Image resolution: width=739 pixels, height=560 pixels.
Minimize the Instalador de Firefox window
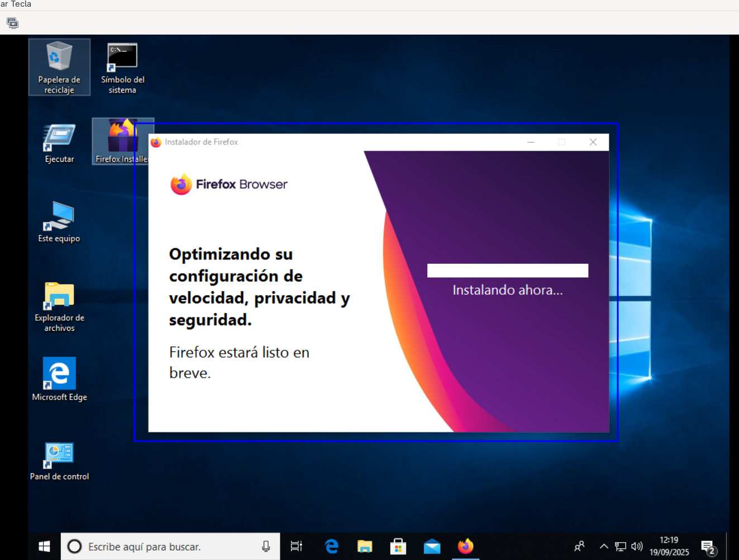coord(531,142)
